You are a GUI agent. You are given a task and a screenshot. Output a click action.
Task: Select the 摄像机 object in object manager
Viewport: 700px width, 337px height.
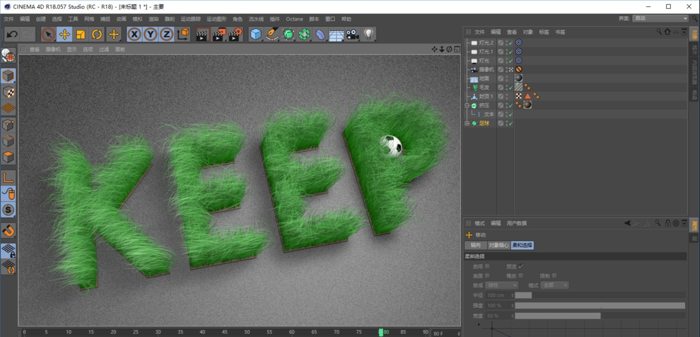(x=486, y=70)
